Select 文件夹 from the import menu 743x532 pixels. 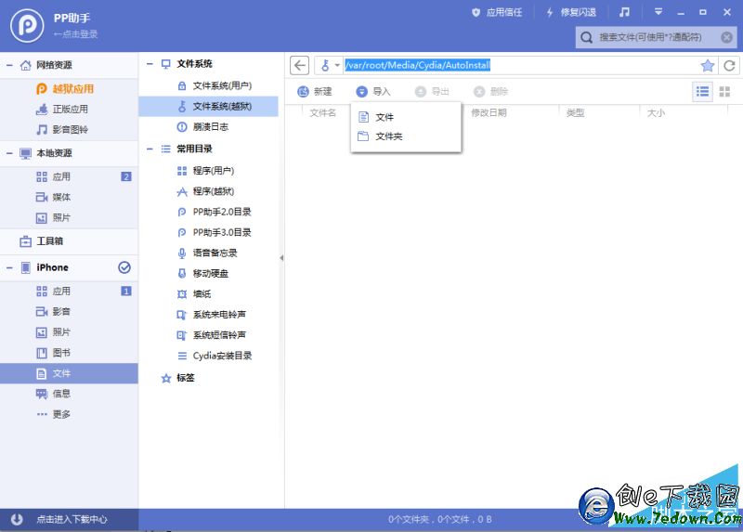[x=388, y=136]
